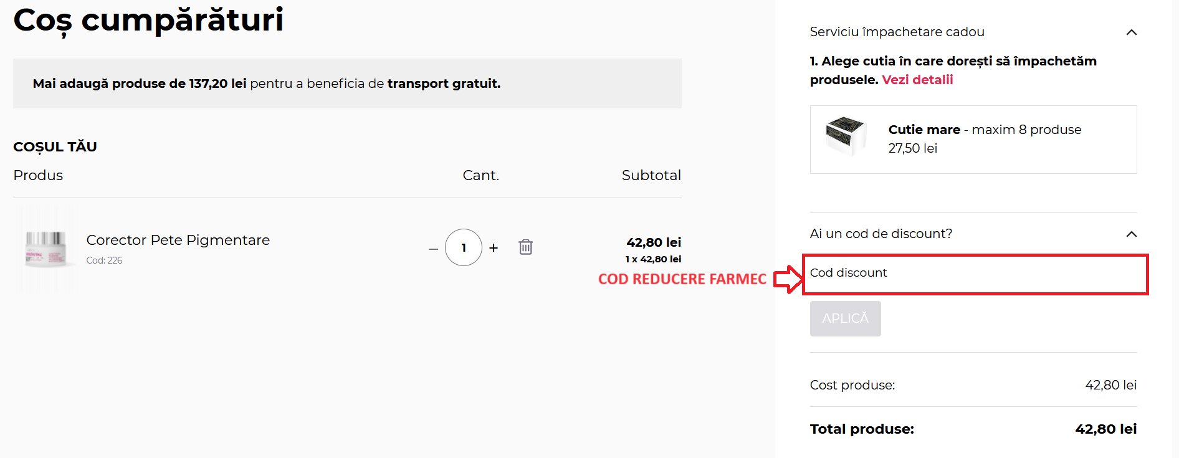Screen dimensions: 1179x458
Task: Delete Corector Pete Pigmentare with trash icon
Action: pos(525,247)
